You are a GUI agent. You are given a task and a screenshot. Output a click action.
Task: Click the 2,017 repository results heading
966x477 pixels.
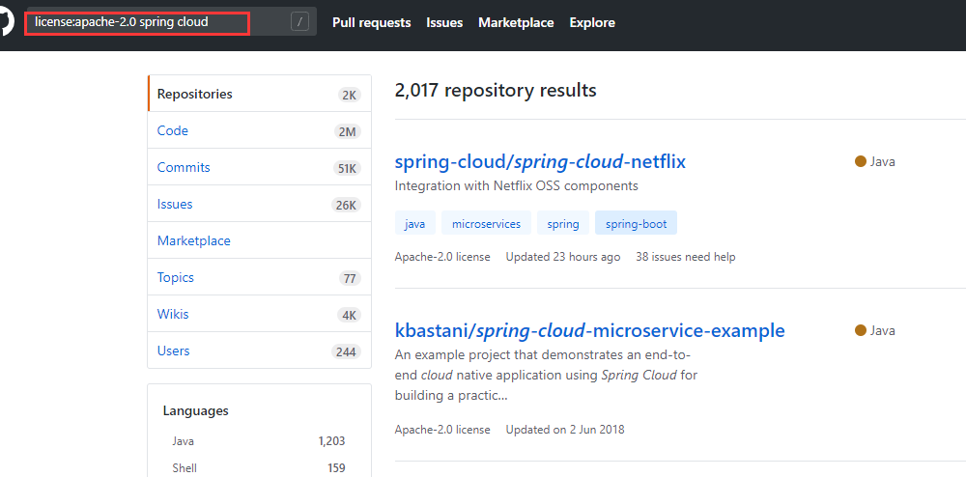click(x=496, y=91)
